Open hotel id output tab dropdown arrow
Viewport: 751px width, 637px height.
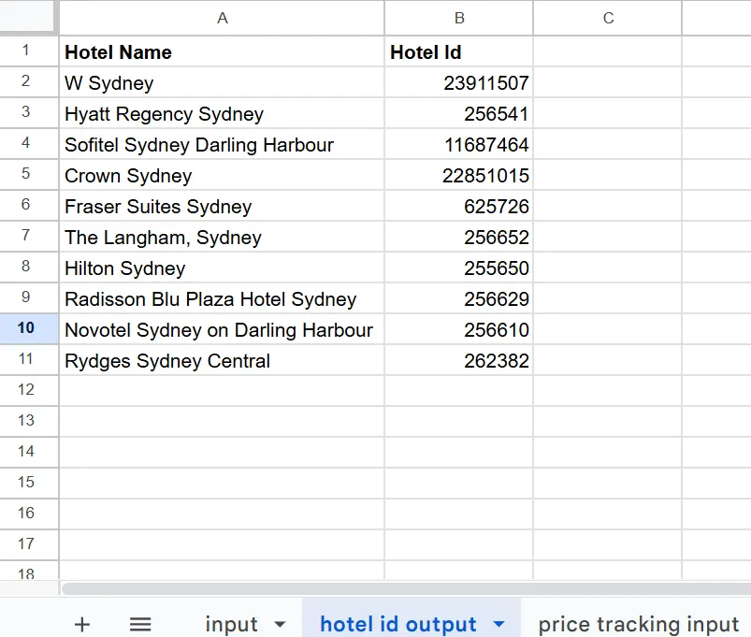pos(499,624)
